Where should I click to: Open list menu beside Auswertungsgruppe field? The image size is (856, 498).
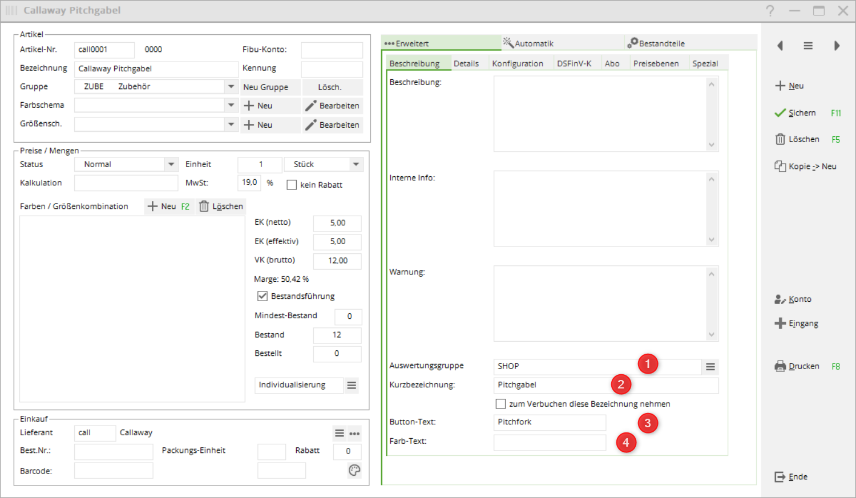(x=710, y=367)
